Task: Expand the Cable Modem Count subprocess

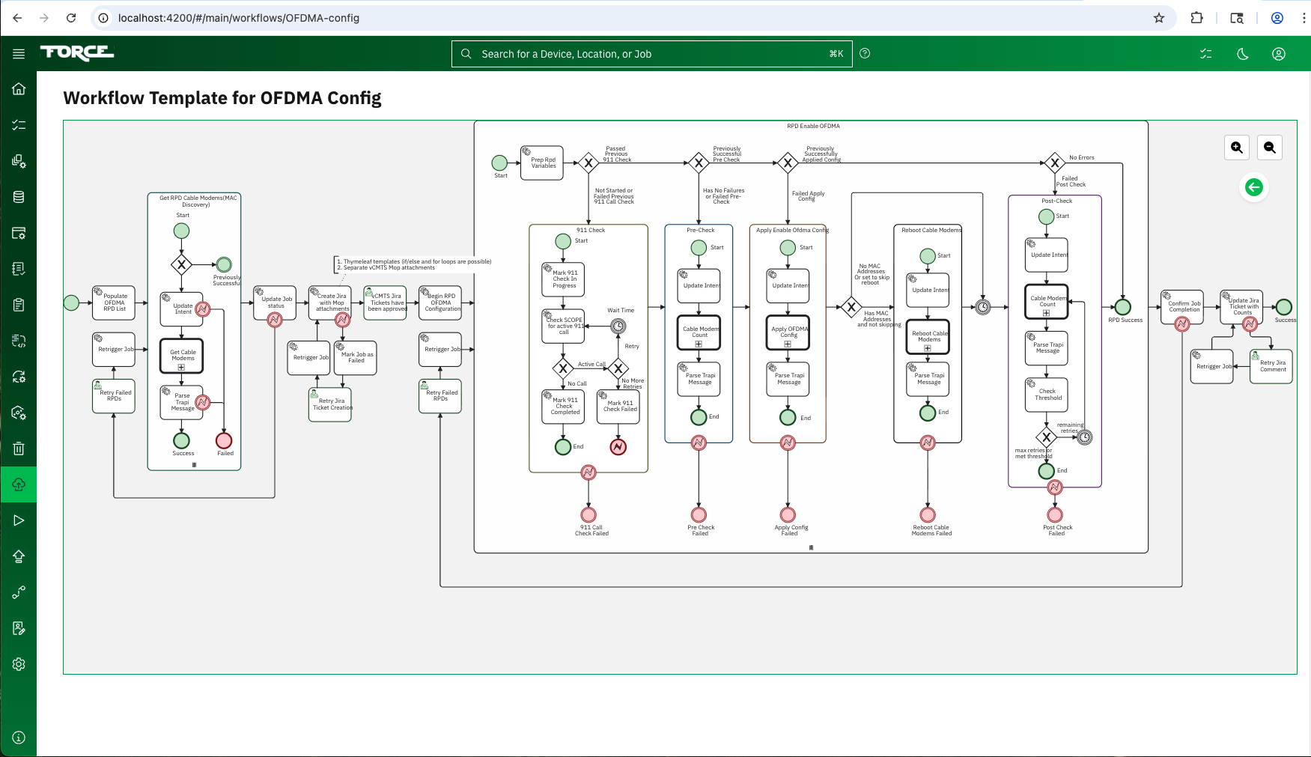Action: pyautogui.click(x=699, y=345)
